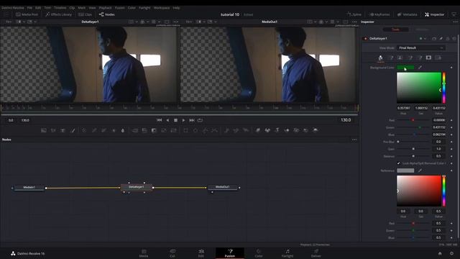The height and width of the screenshot is (259, 460).
Task: Toggle the Keyframes panel
Action: [379, 14]
